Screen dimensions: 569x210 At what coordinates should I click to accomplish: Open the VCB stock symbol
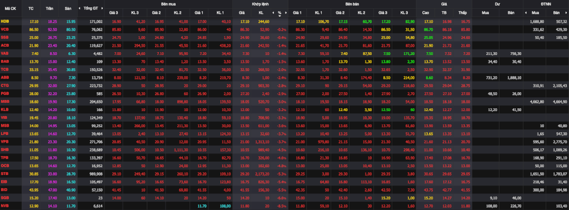(5, 28)
